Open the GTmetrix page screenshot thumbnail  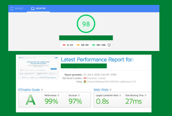pyautogui.click(x=38, y=67)
